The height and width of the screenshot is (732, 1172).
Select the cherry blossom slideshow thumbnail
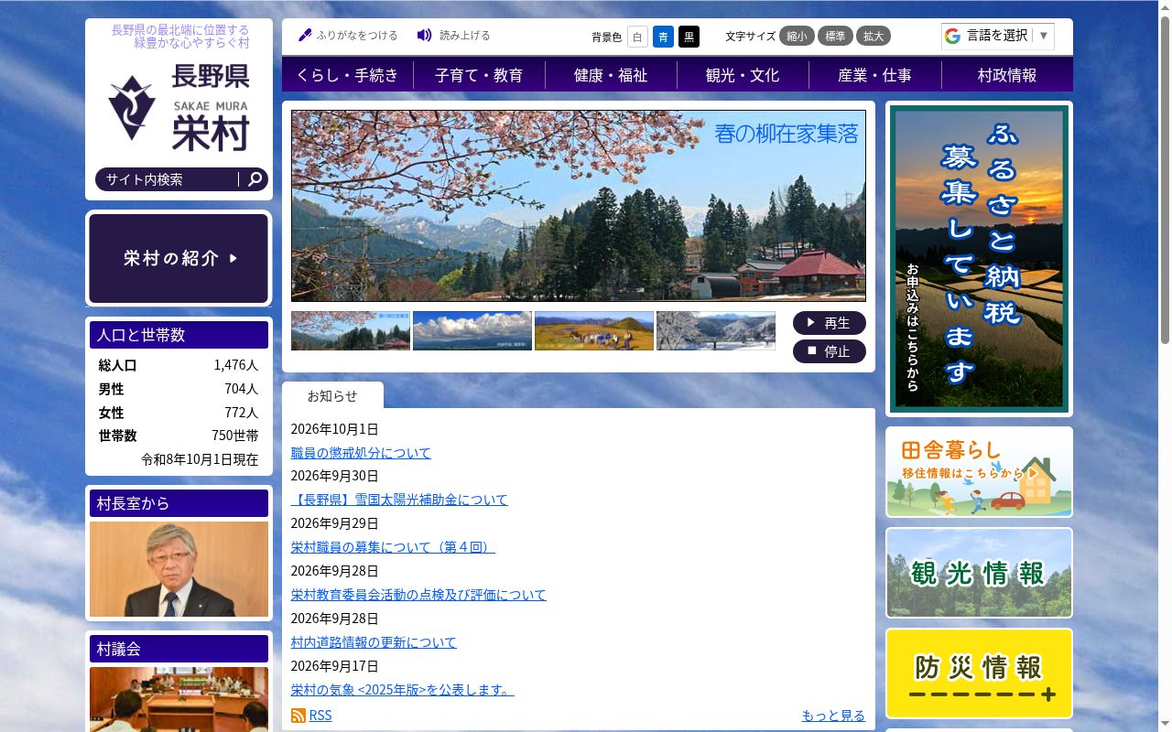pos(351,330)
